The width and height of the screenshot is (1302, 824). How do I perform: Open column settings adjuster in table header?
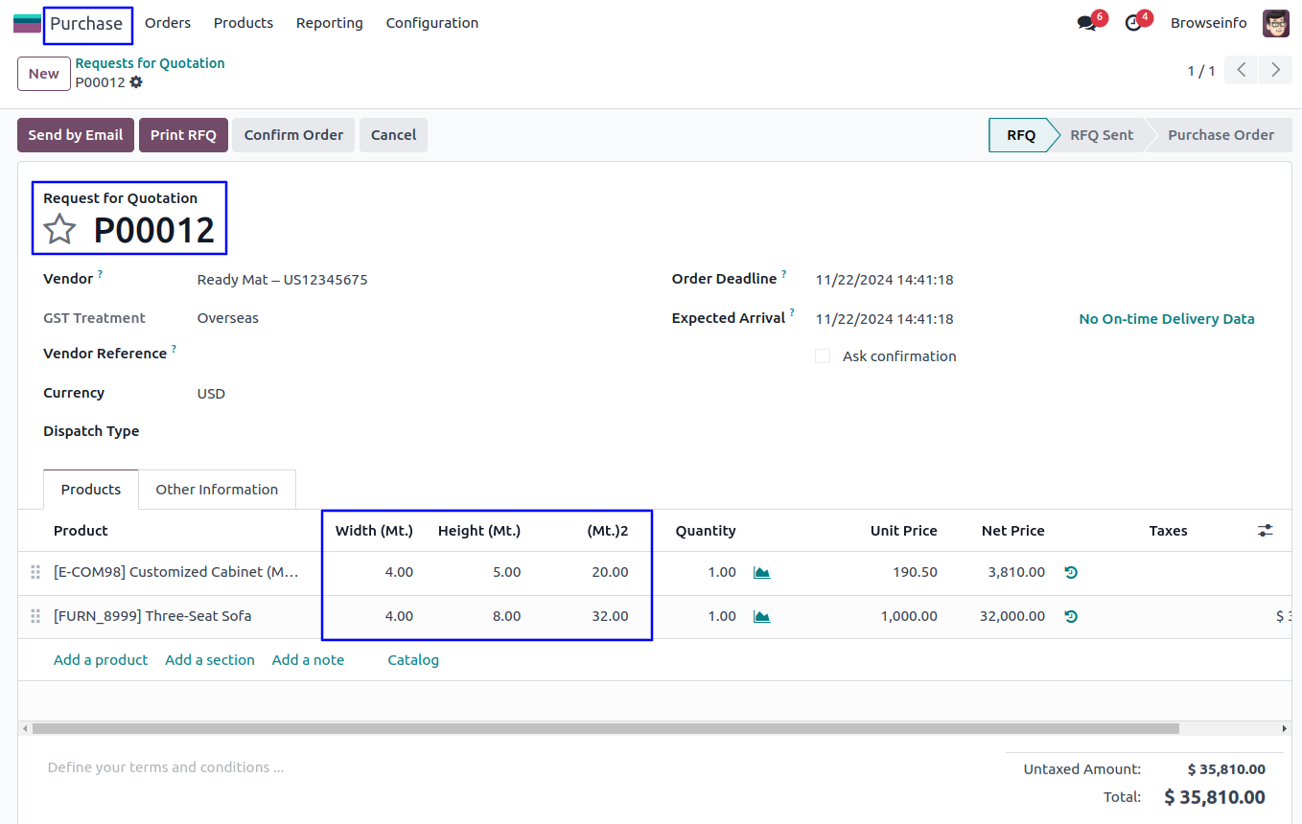1266,531
